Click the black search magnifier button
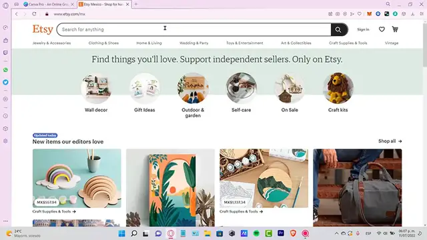 pyautogui.click(x=338, y=29)
